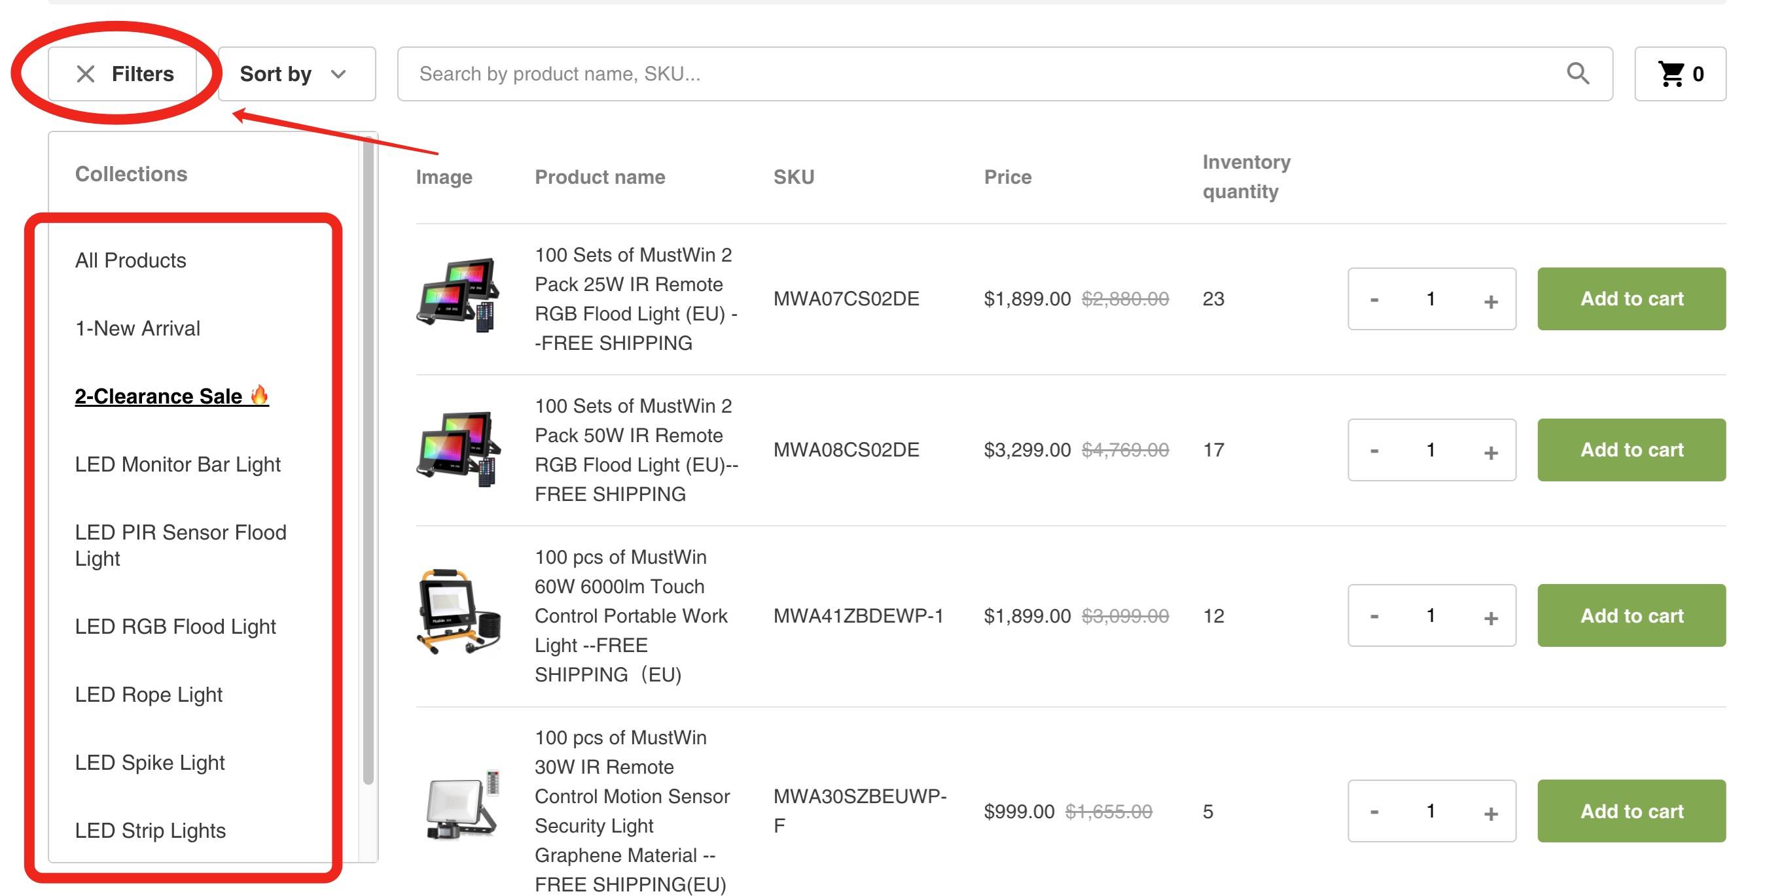Select the 2-Clearance Sale collection
The height and width of the screenshot is (896, 1765).
pos(172,396)
